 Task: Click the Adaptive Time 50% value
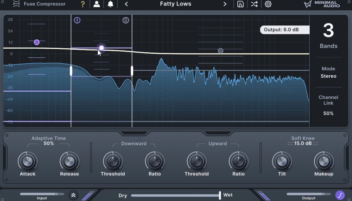coord(49,143)
